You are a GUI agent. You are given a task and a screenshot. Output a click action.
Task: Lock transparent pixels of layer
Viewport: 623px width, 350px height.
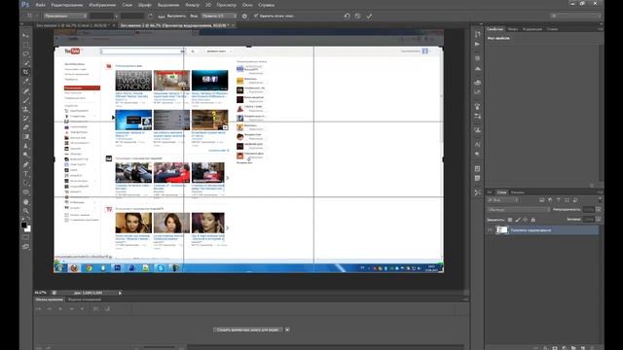click(x=510, y=220)
